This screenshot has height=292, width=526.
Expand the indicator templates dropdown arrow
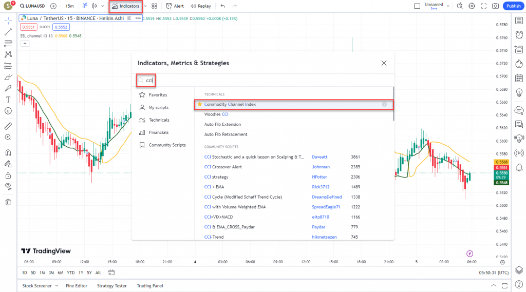(145, 6)
